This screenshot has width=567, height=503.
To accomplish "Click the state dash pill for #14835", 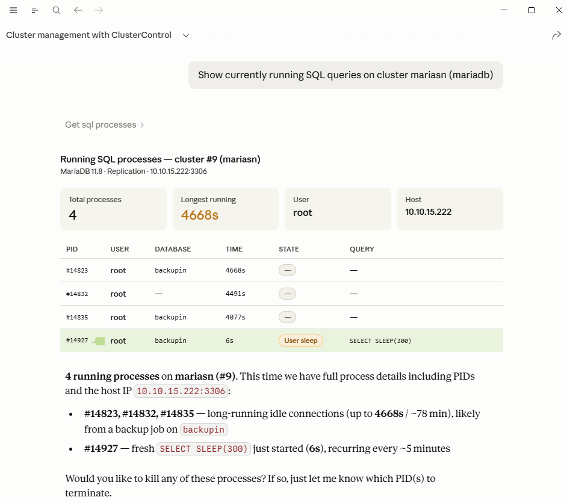I will click(x=288, y=317).
